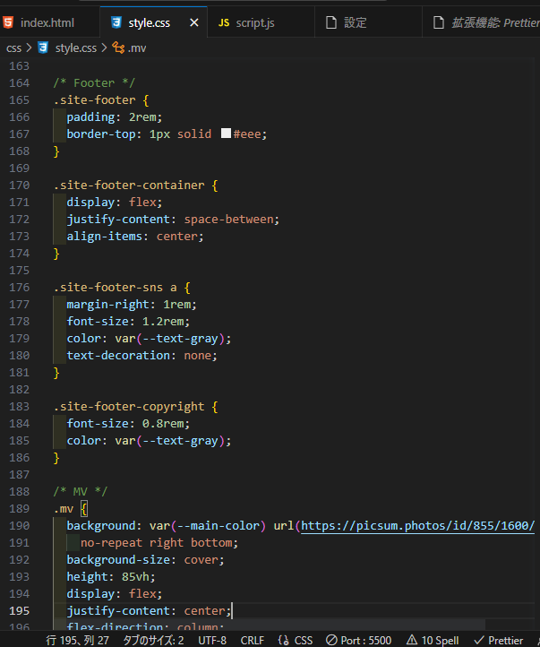540x647 pixels.
Task: Click the /* MV */ comment
Action: (x=81, y=491)
